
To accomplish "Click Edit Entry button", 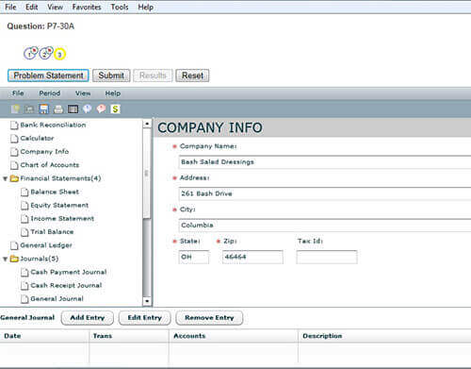I will click(x=144, y=318).
